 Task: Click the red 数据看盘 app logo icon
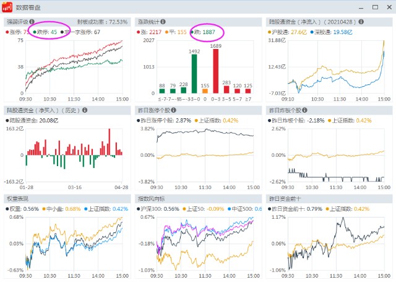coord(7,8)
